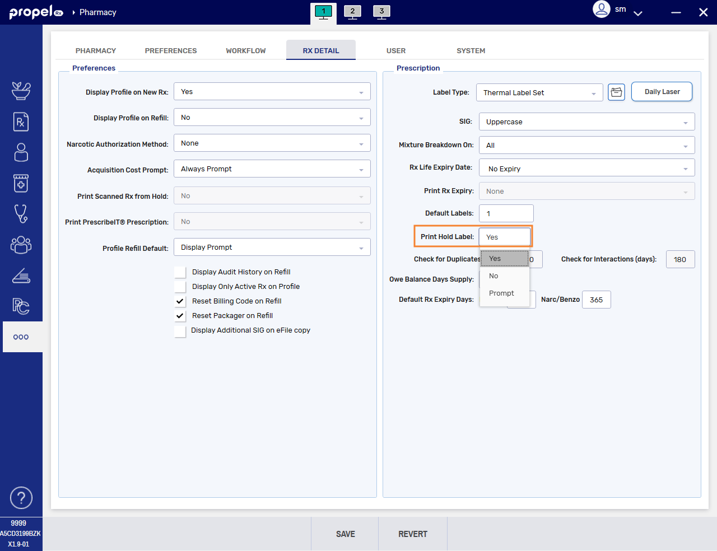Enable Display Audit History on Refill
This screenshot has width=717, height=551.
point(180,272)
